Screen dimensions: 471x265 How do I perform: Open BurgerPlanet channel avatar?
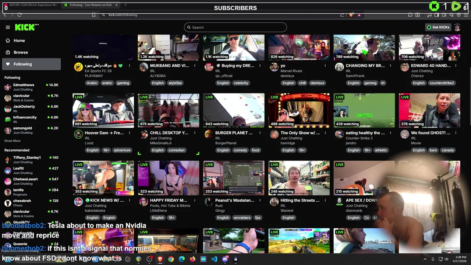209,134
